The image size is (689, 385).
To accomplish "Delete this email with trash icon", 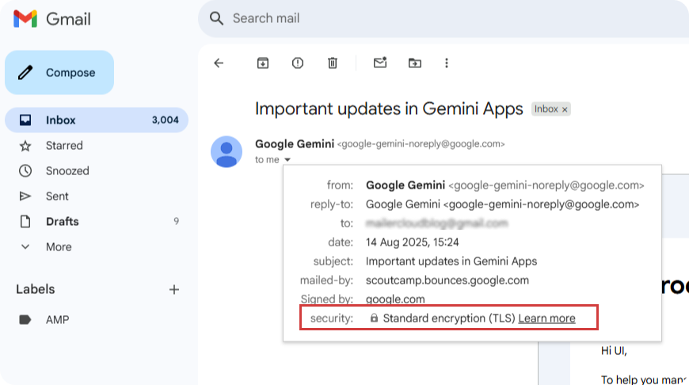I will 333,63.
